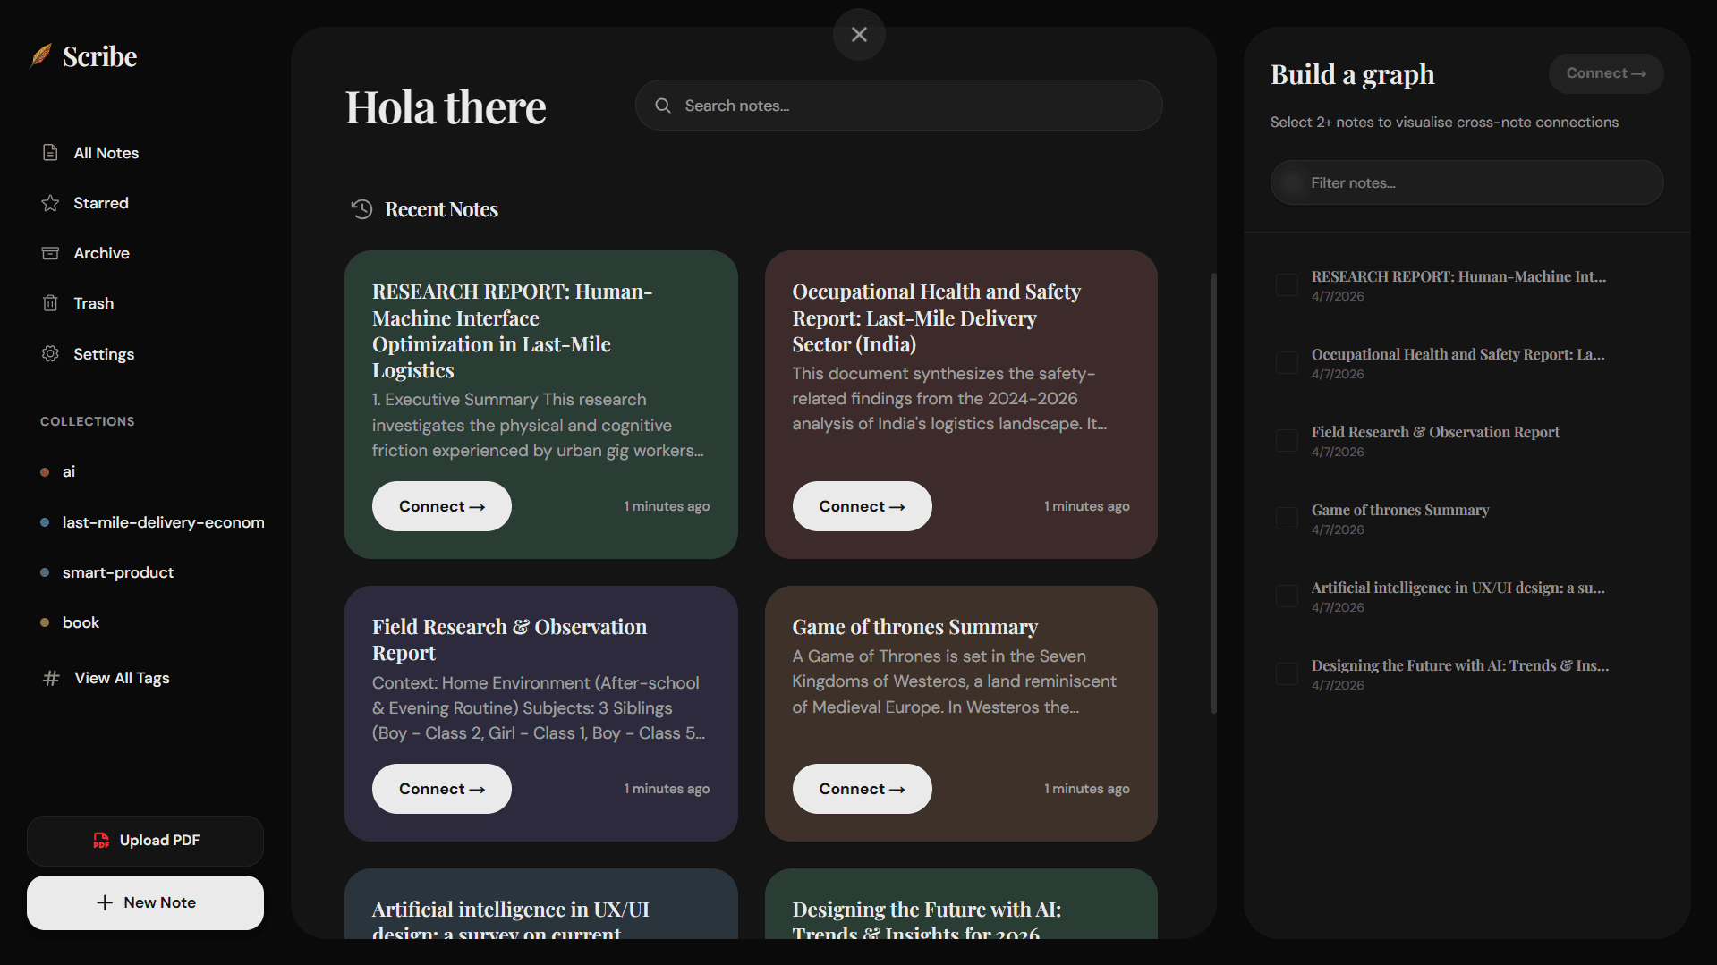Click inside the Filter notes field
This screenshot has width=1717, height=965.
tap(1466, 182)
